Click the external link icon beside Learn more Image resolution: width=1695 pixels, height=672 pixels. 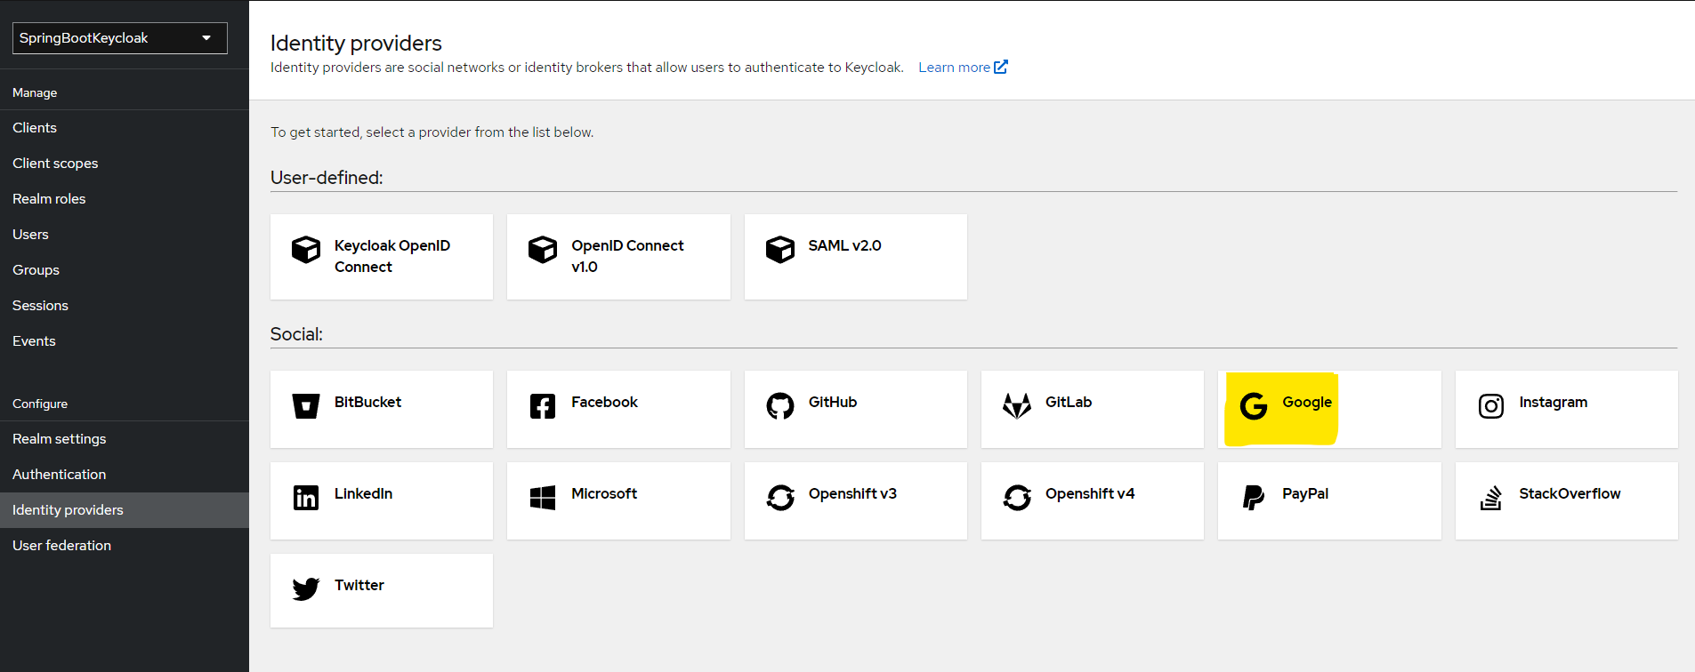(1001, 67)
